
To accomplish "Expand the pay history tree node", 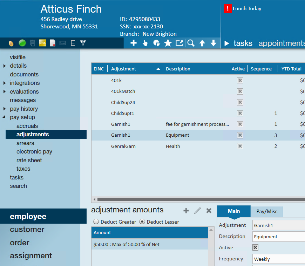I will click(5, 109).
